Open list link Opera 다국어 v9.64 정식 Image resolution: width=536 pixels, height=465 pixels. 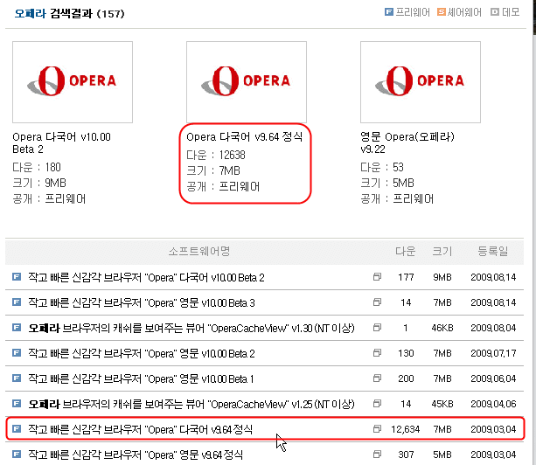(140, 429)
